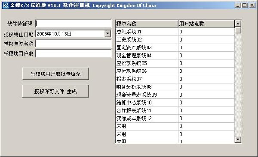Viewport: 258px width, 157px height.
Task: Click the module list scroll up arrow
Action: pos(238,24)
